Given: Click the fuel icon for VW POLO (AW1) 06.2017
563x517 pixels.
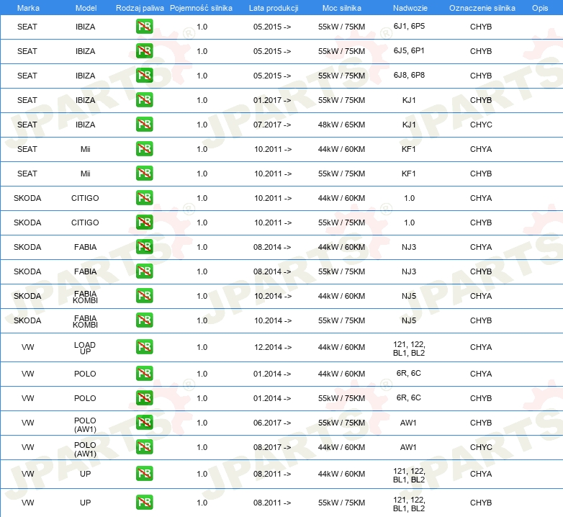Looking at the screenshot, I should (x=144, y=422).
